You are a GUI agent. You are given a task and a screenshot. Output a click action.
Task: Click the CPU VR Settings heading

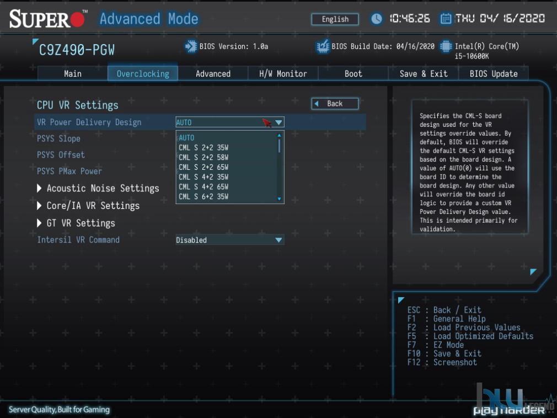point(77,105)
